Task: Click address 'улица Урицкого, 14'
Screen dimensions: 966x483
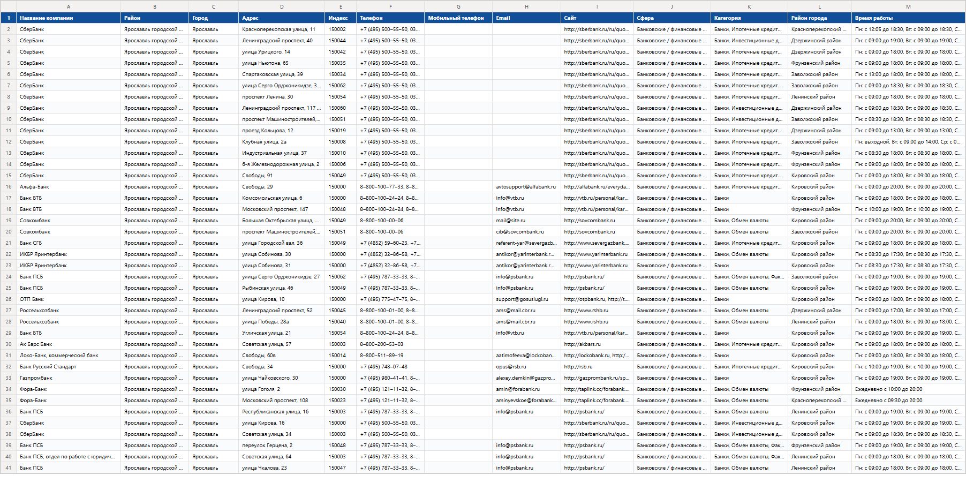Action: coord(282,52)
